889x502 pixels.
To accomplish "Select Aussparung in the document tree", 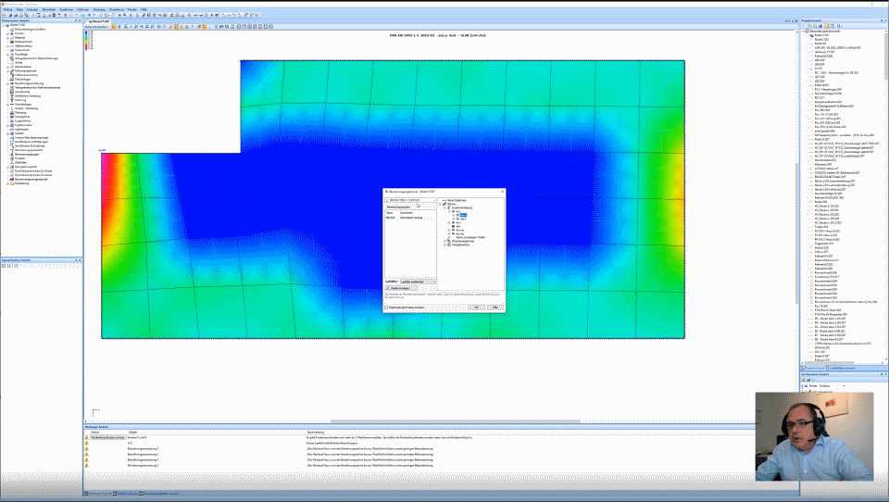I will click(x=22, y=92).
